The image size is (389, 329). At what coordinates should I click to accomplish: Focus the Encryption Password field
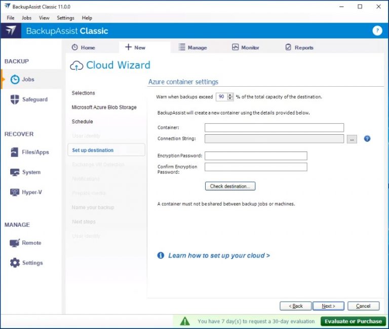click(x=256, y=156)
